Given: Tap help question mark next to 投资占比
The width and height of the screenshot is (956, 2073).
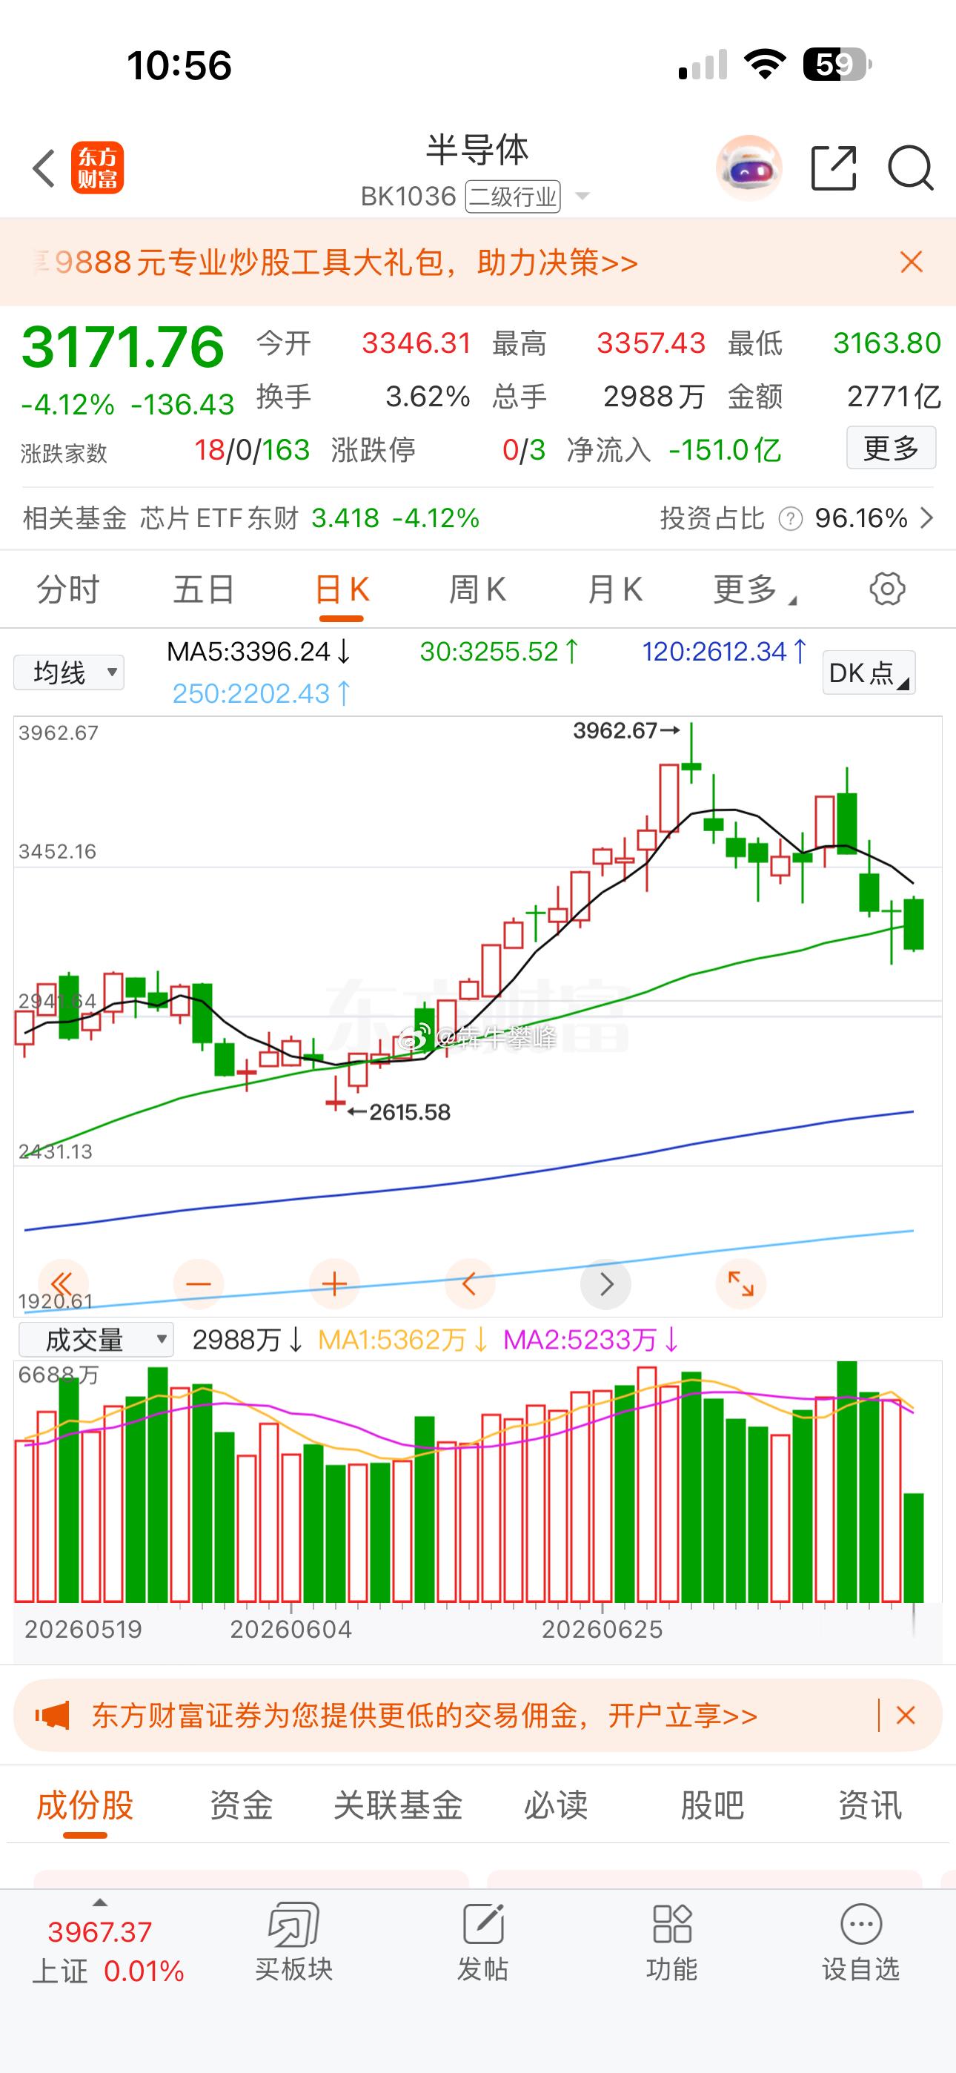Looking at the screenshot, I should pos(791,519).
